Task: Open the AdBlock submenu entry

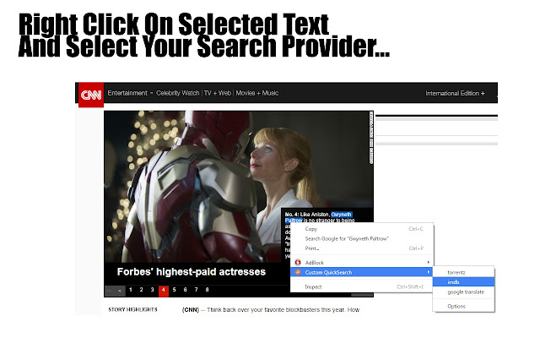Action: click(362, 263)
